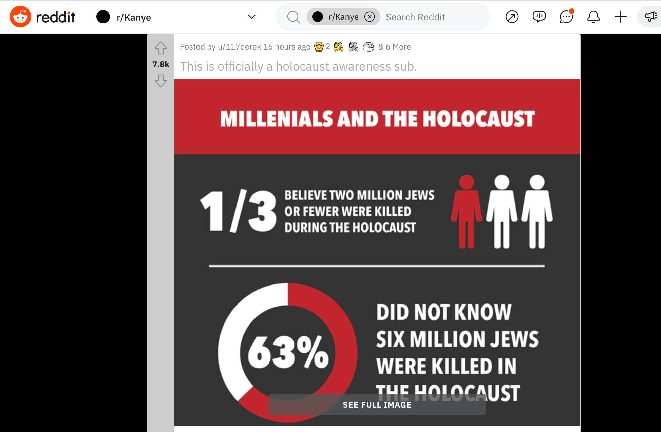Image resolution: width=661 pixels, height=432 pixels.
Task: Expand the r/Kanye community dropdown
Action: (x=176, y=17)
